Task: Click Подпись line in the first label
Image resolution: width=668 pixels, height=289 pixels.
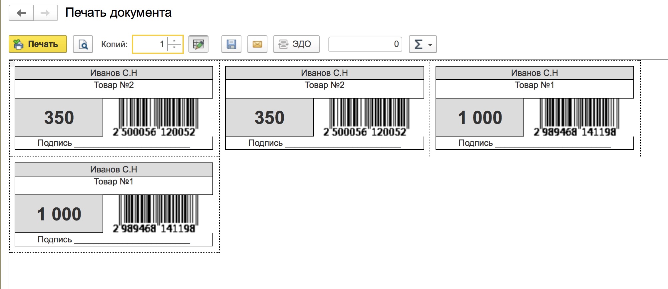Action: pos(114,143)
